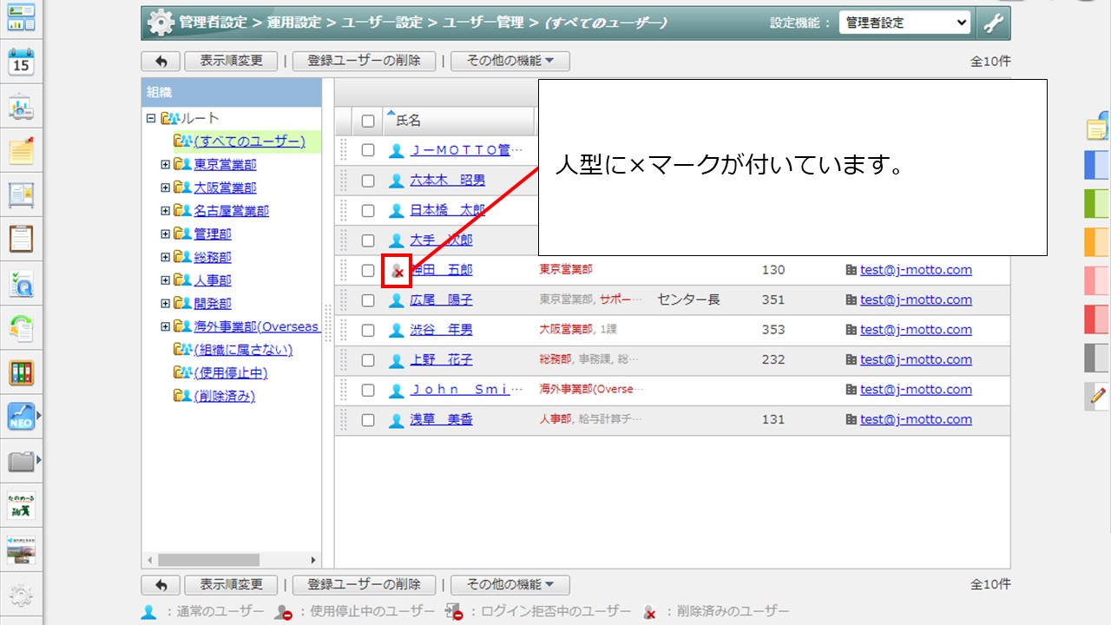Click the top back arrow button
This screenshot has height=625, width=1111.
161,61
